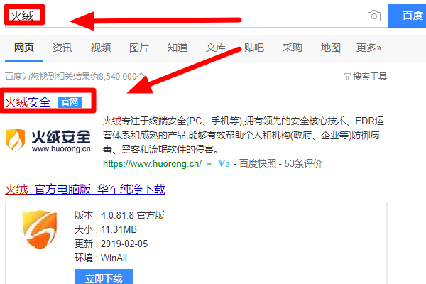Screen dimensions: 426x284
Task: Click the V2 credibility badge icon
Action: click(x=224, y=163)
